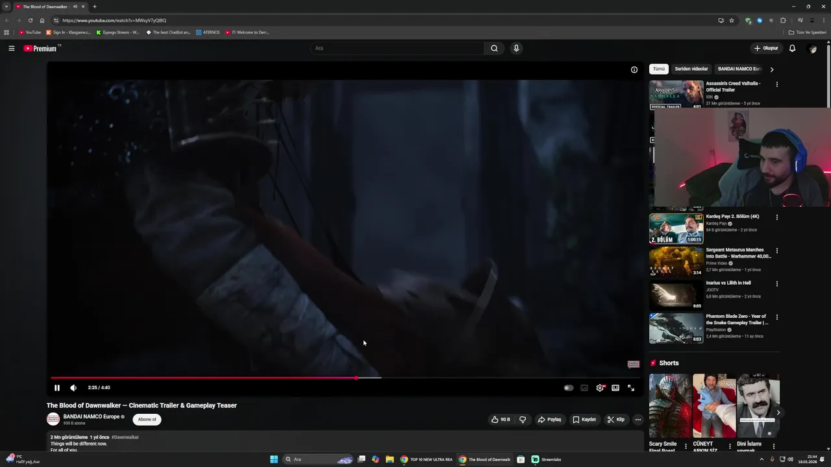Open the YouTube hamburger guide menu
This screenshot has height=467, width=831.
click(12, 48)
